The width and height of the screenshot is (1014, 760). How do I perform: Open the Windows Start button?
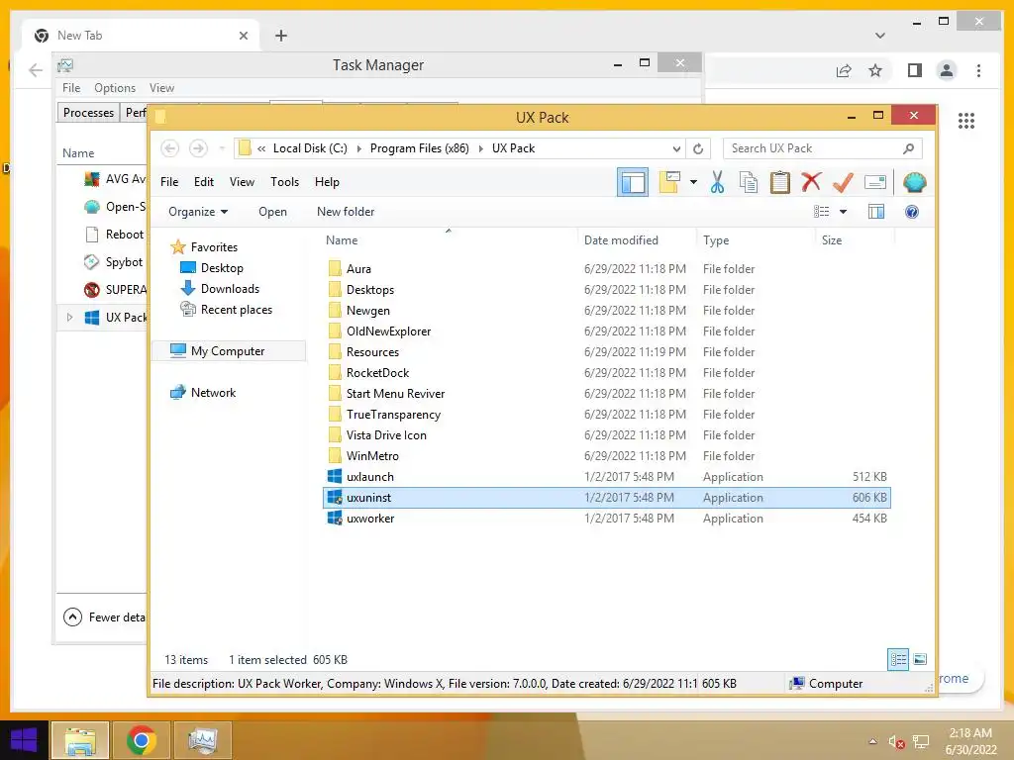click(24, 740)
